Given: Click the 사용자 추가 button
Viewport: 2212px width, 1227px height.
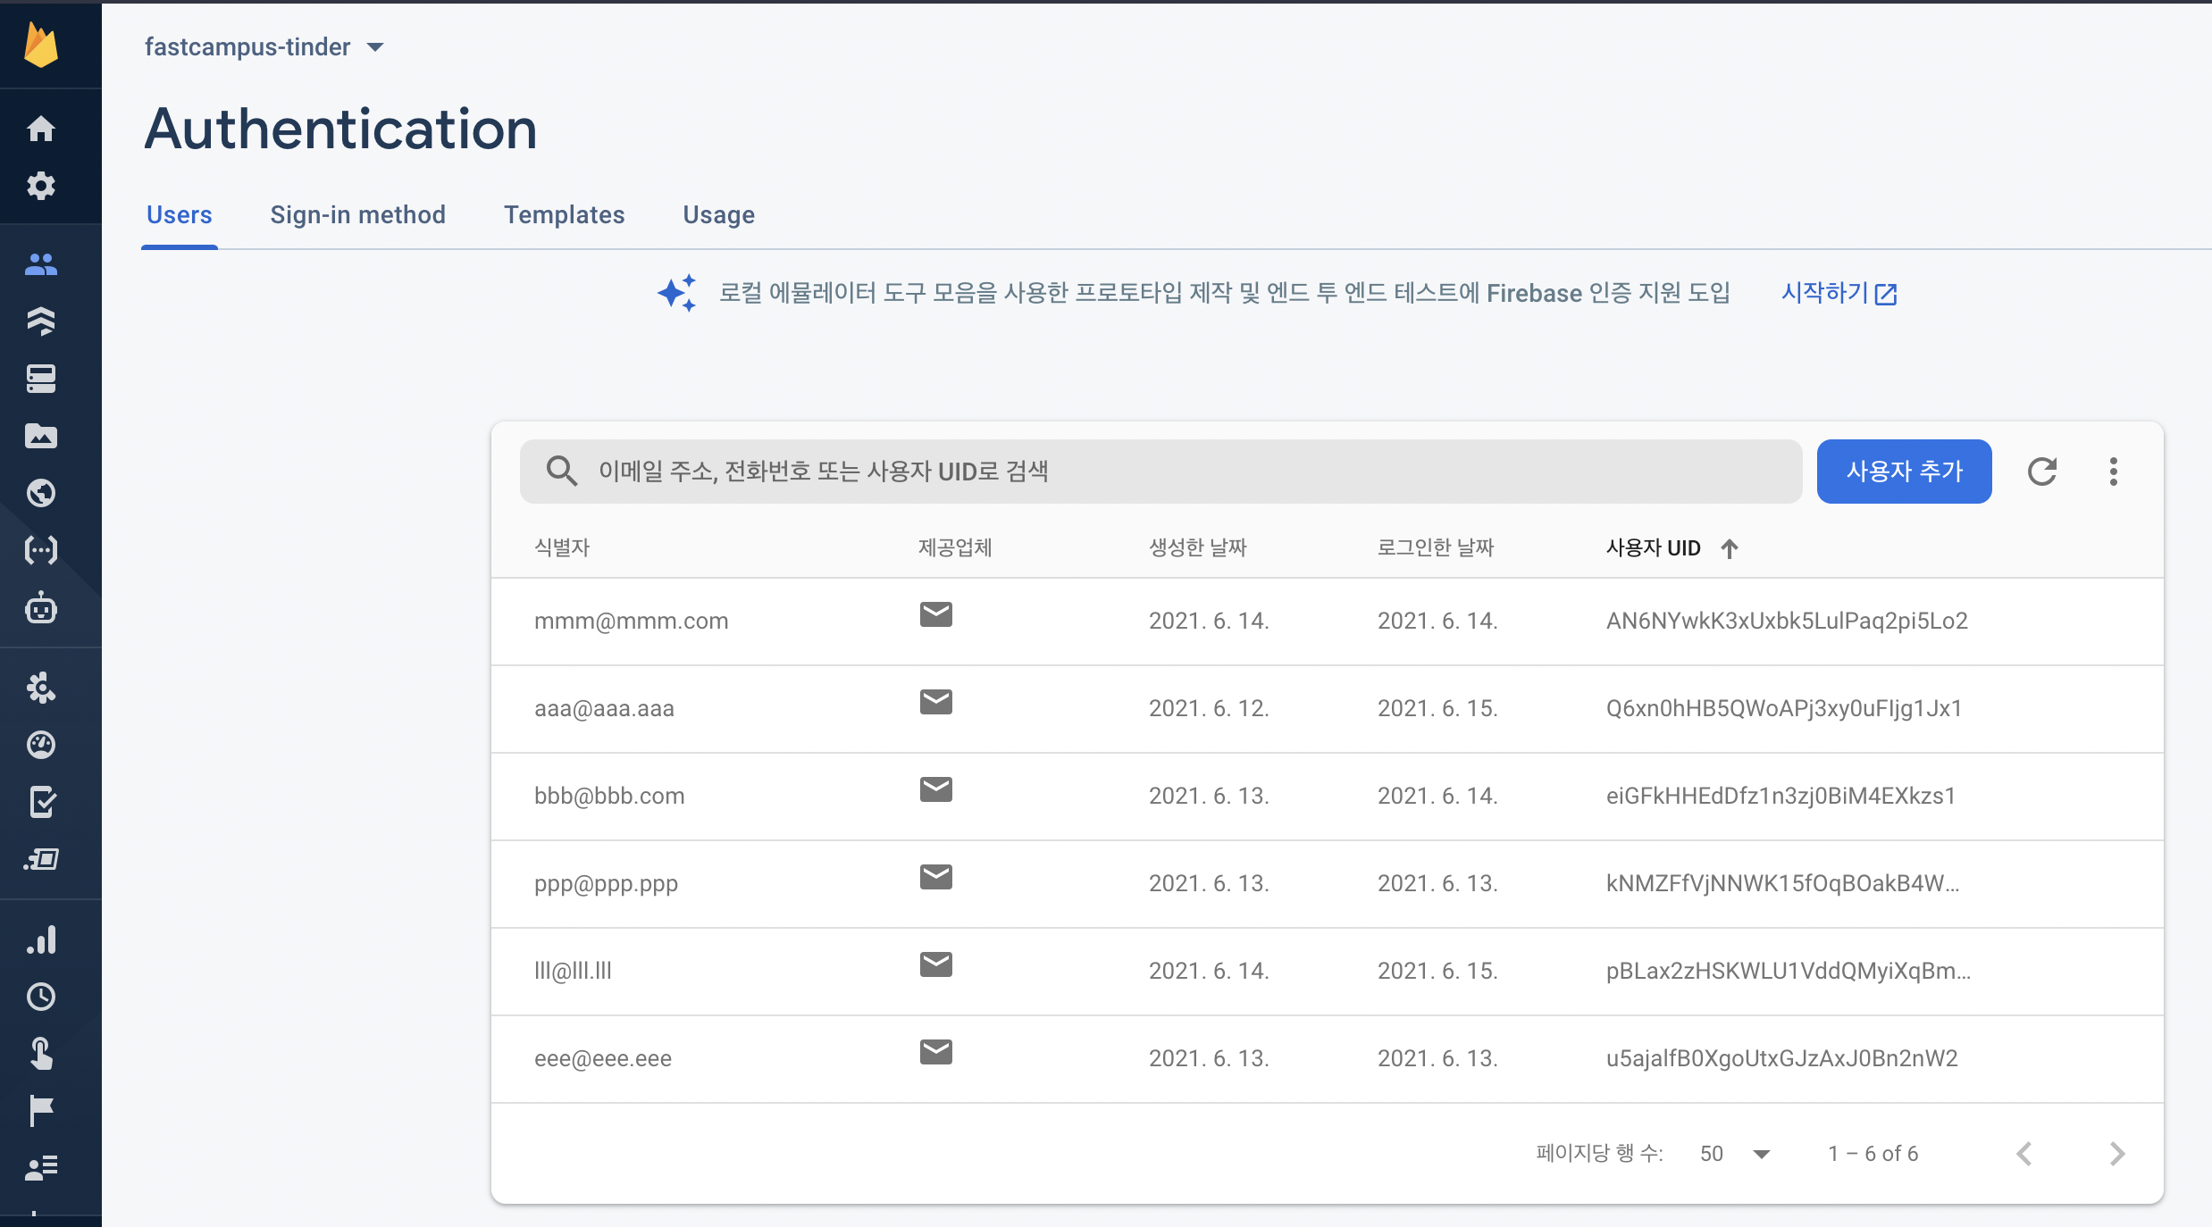Looking at the screenshot, I should [x=1904, y=472].
